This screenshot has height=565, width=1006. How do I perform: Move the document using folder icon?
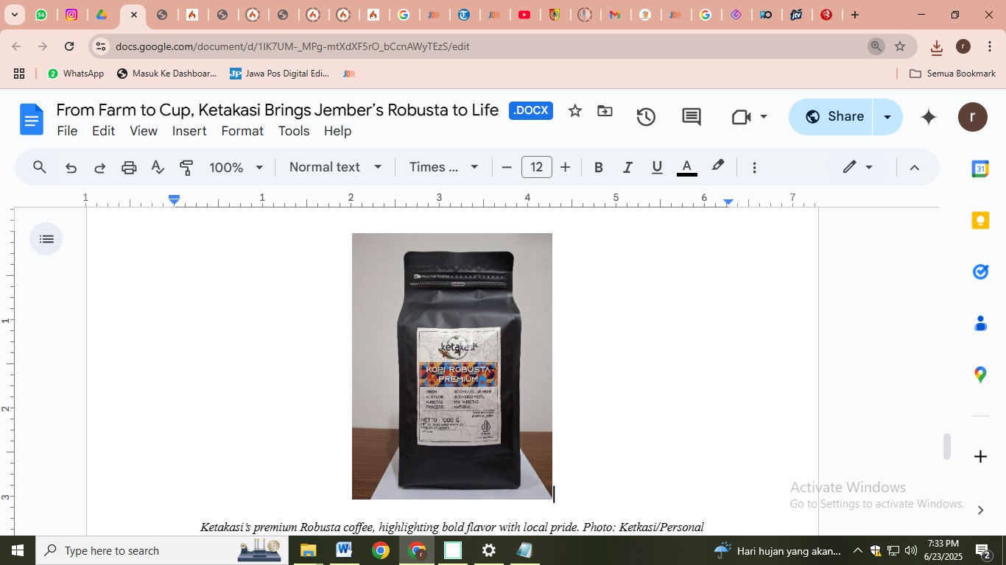[x=605, y=111]
